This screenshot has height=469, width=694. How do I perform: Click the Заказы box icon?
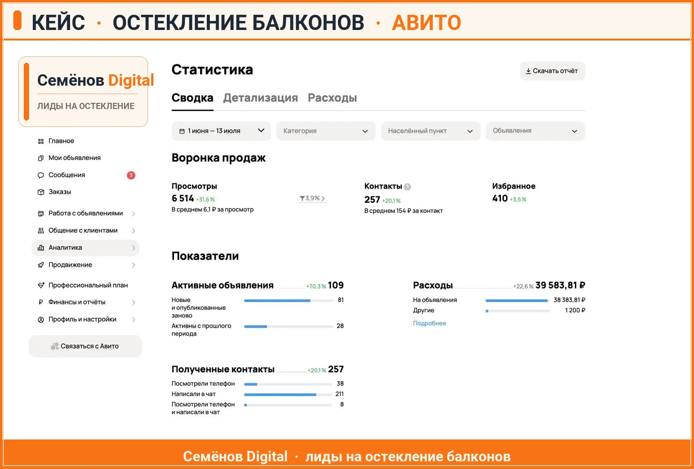pyautogui.click(x=41, y=192)
